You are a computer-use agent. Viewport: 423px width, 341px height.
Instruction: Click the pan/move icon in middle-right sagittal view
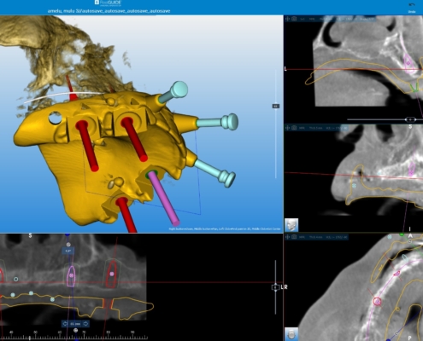(288, 128)
